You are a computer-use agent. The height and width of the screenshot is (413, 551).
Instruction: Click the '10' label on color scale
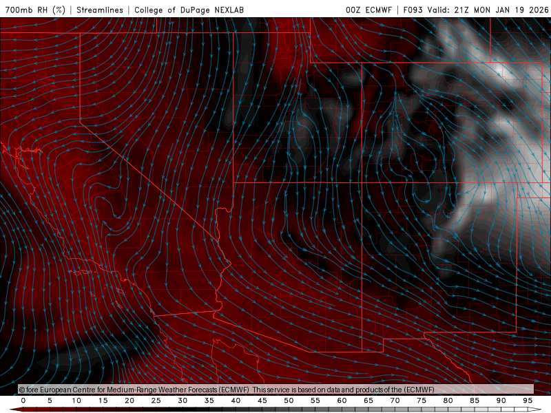coord(76,401)
